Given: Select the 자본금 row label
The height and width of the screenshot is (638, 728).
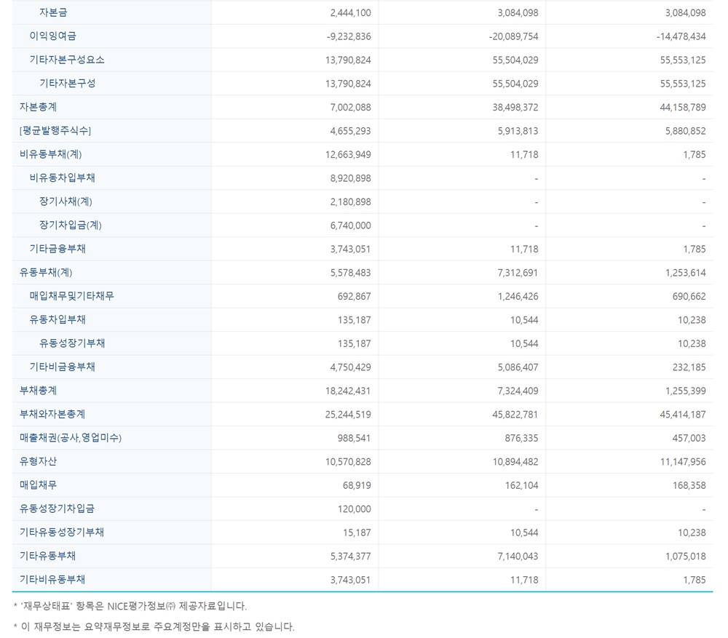Looking at the screenshot, I should point(53,12).
